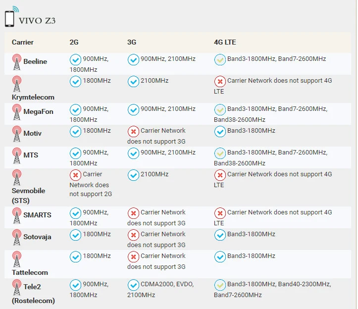
Task: Click Tele2's Band40-2300MHz LTE text
Action: coord(305,284)
